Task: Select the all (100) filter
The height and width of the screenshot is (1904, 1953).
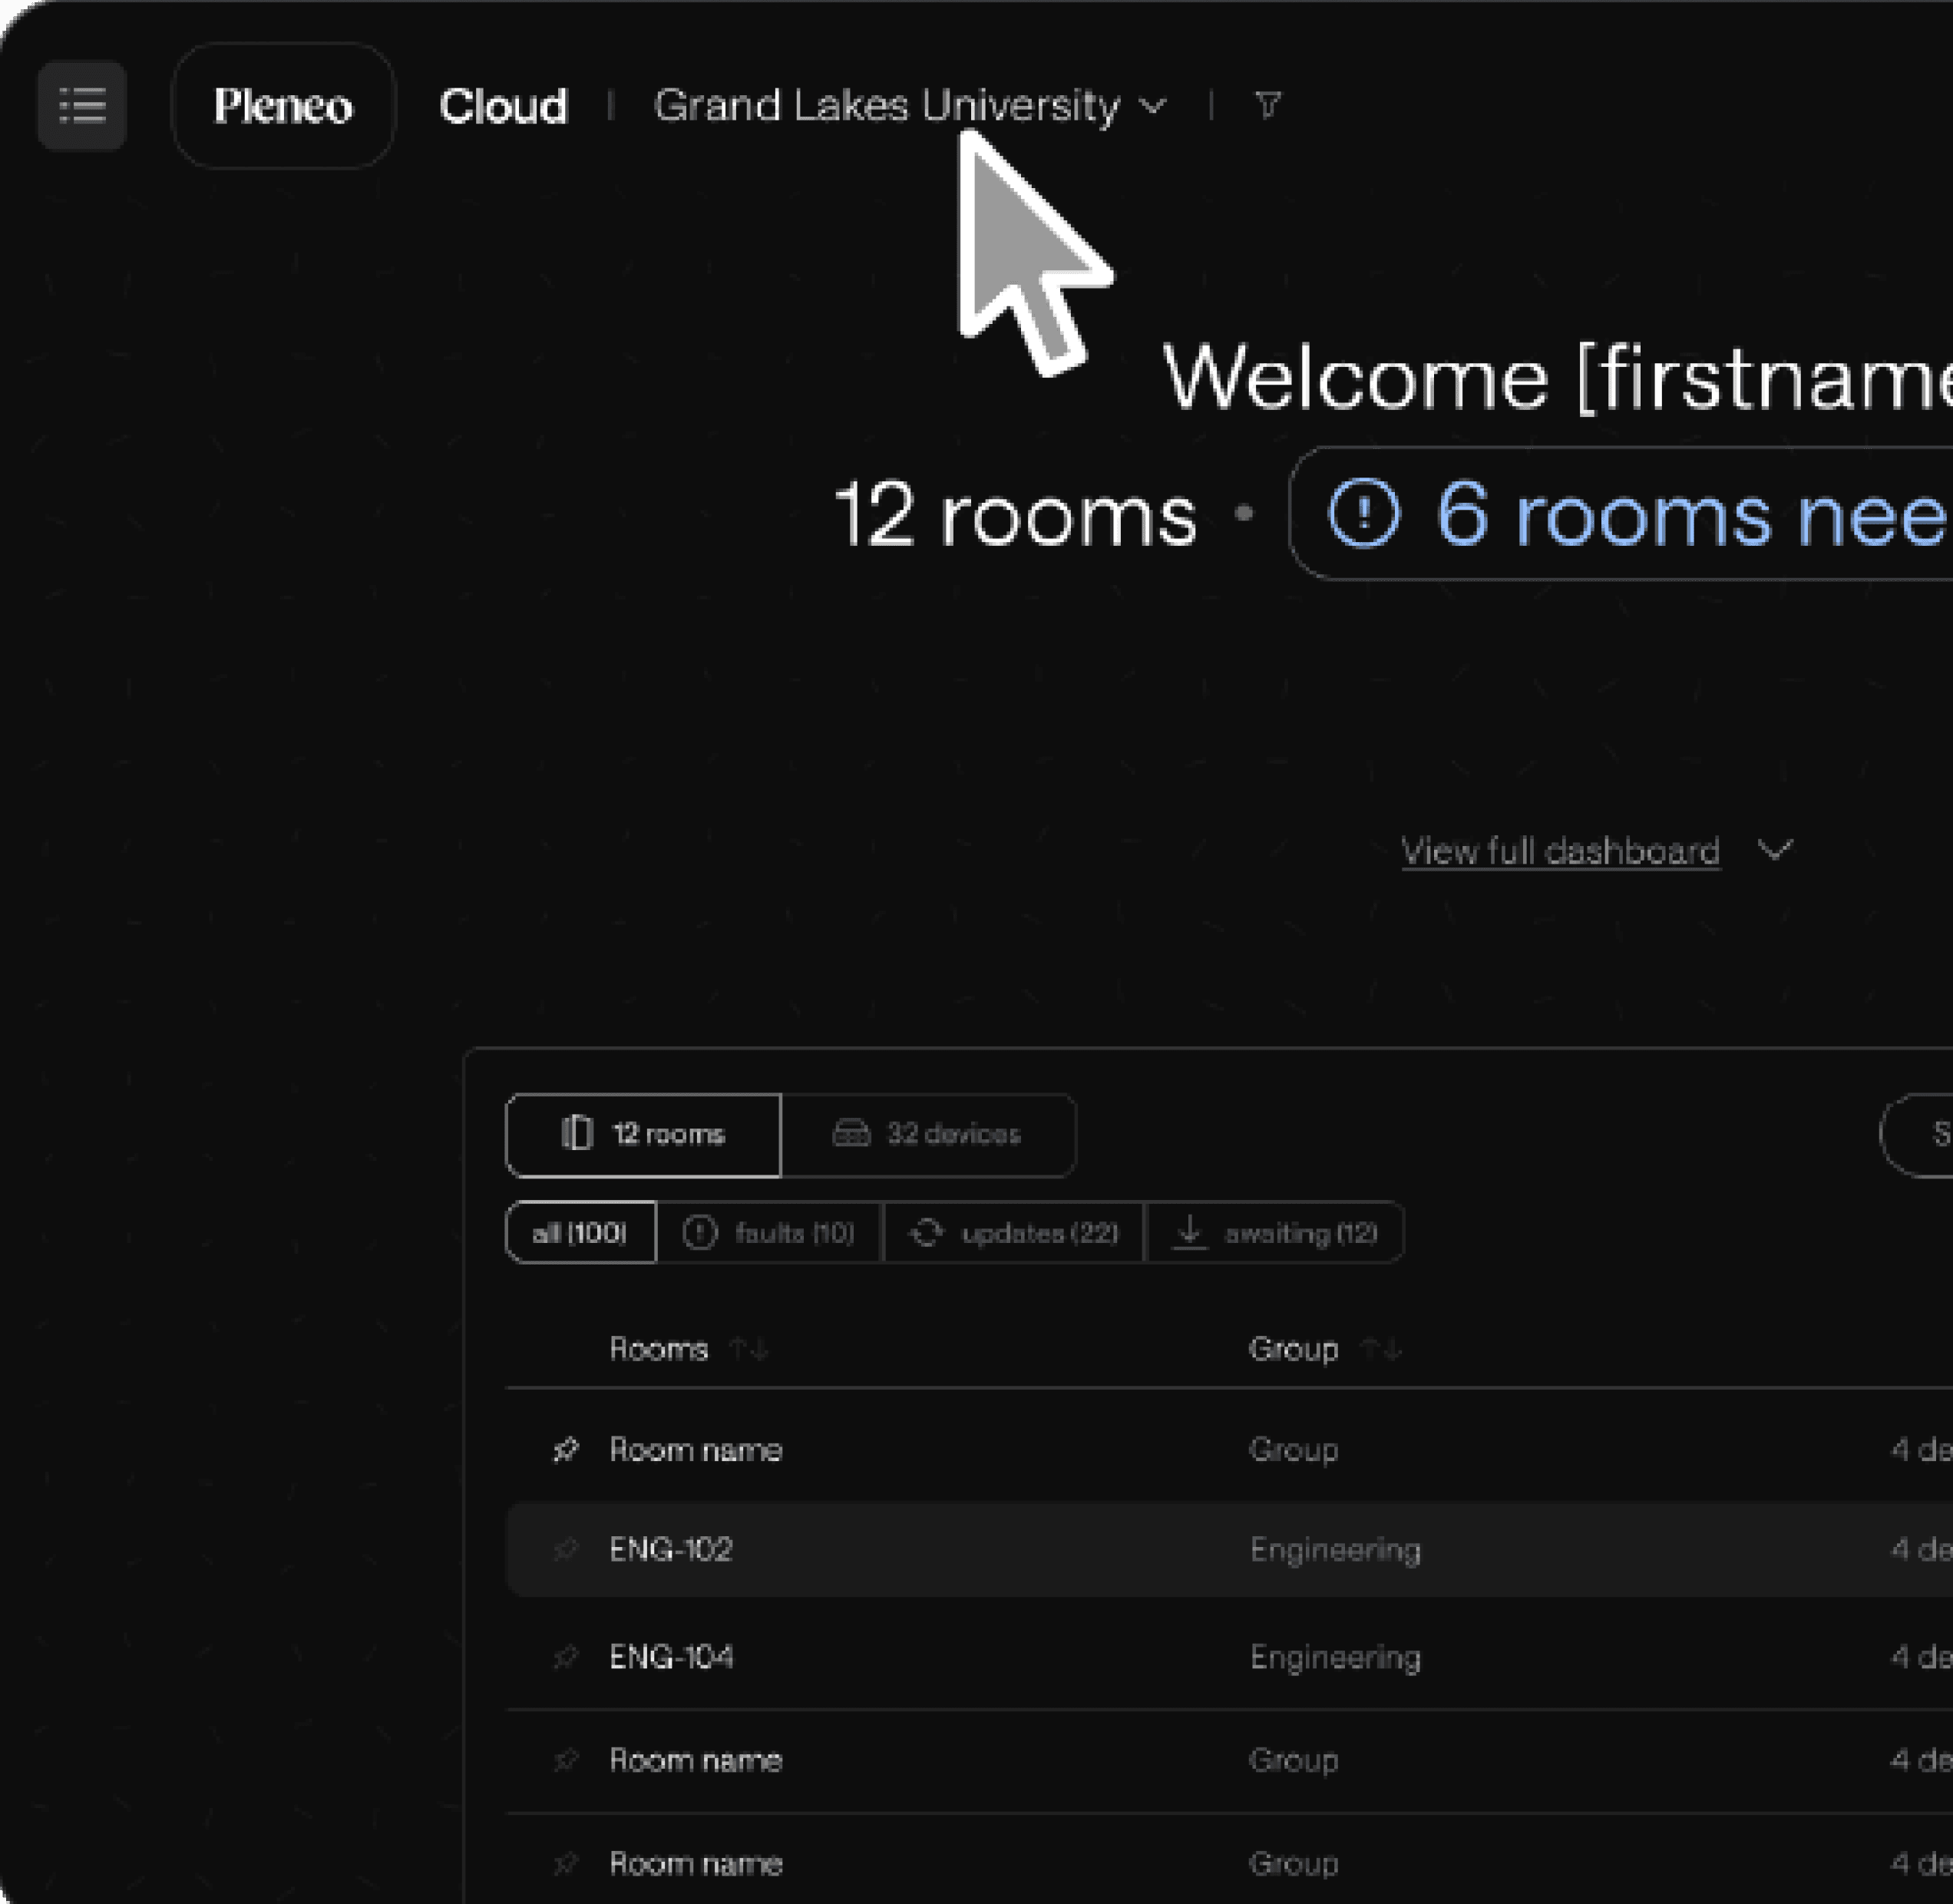Action: point(580,1232)
